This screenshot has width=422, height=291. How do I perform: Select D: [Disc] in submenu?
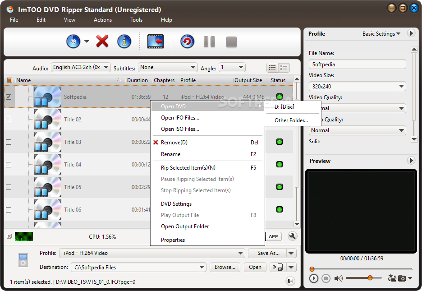click(x=293, y=107)
